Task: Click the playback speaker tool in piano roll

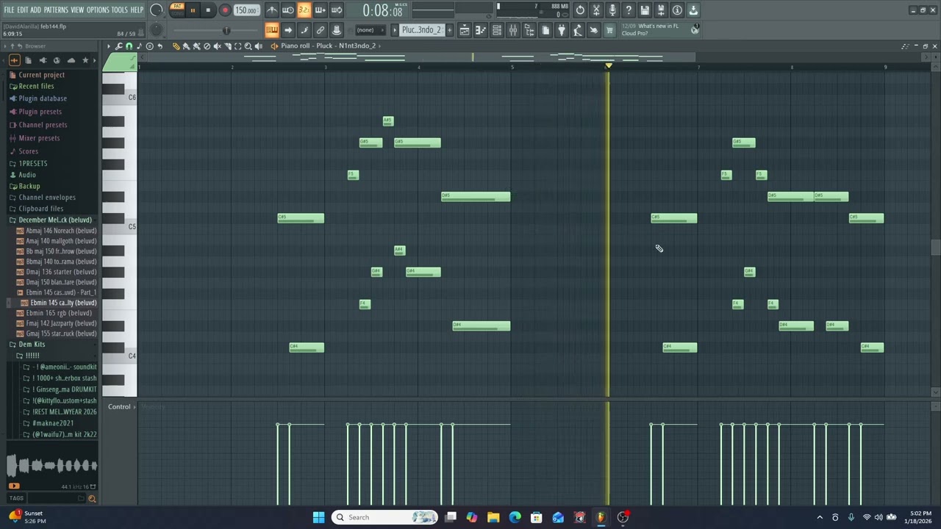Action: tap(258, 46)
